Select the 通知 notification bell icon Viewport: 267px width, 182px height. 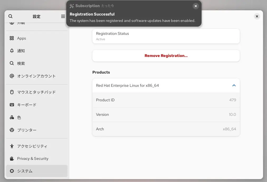point(12,51)
